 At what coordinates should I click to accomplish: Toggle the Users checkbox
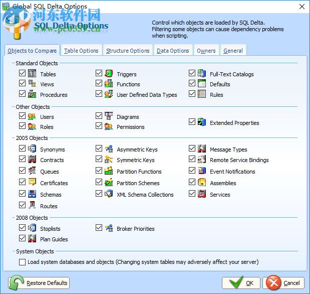pyautogui.click(x=23, y=116)
